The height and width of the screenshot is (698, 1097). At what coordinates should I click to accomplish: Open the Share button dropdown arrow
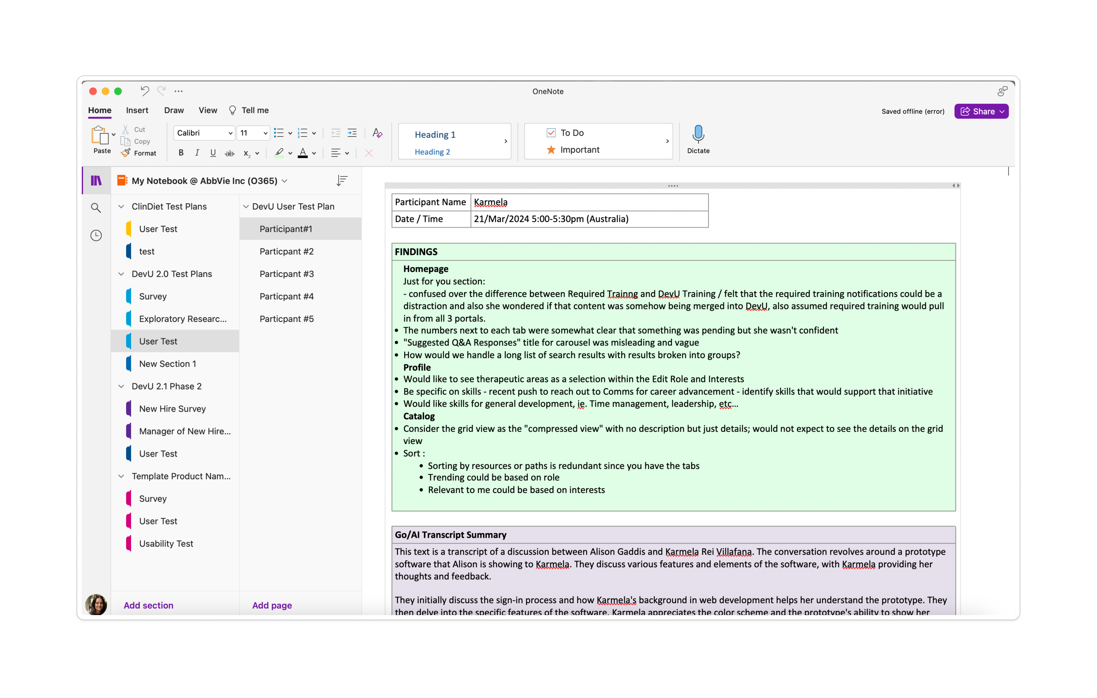click(x=1002, y=112)
